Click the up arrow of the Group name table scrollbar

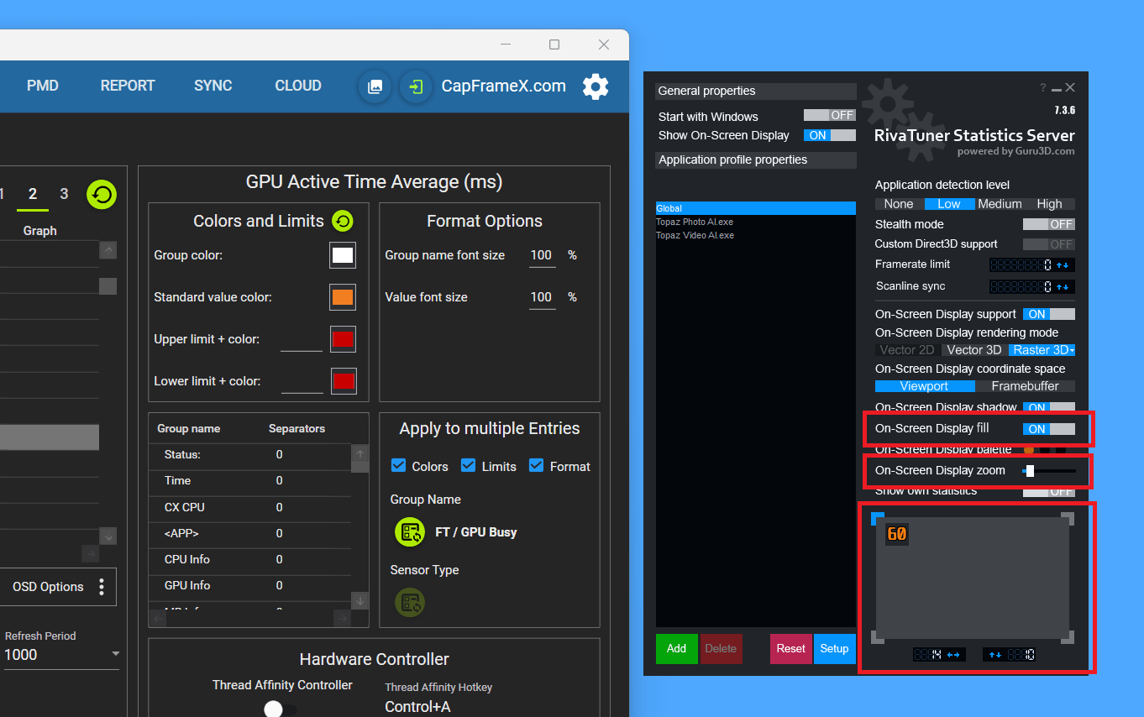[x=359, y=453]
